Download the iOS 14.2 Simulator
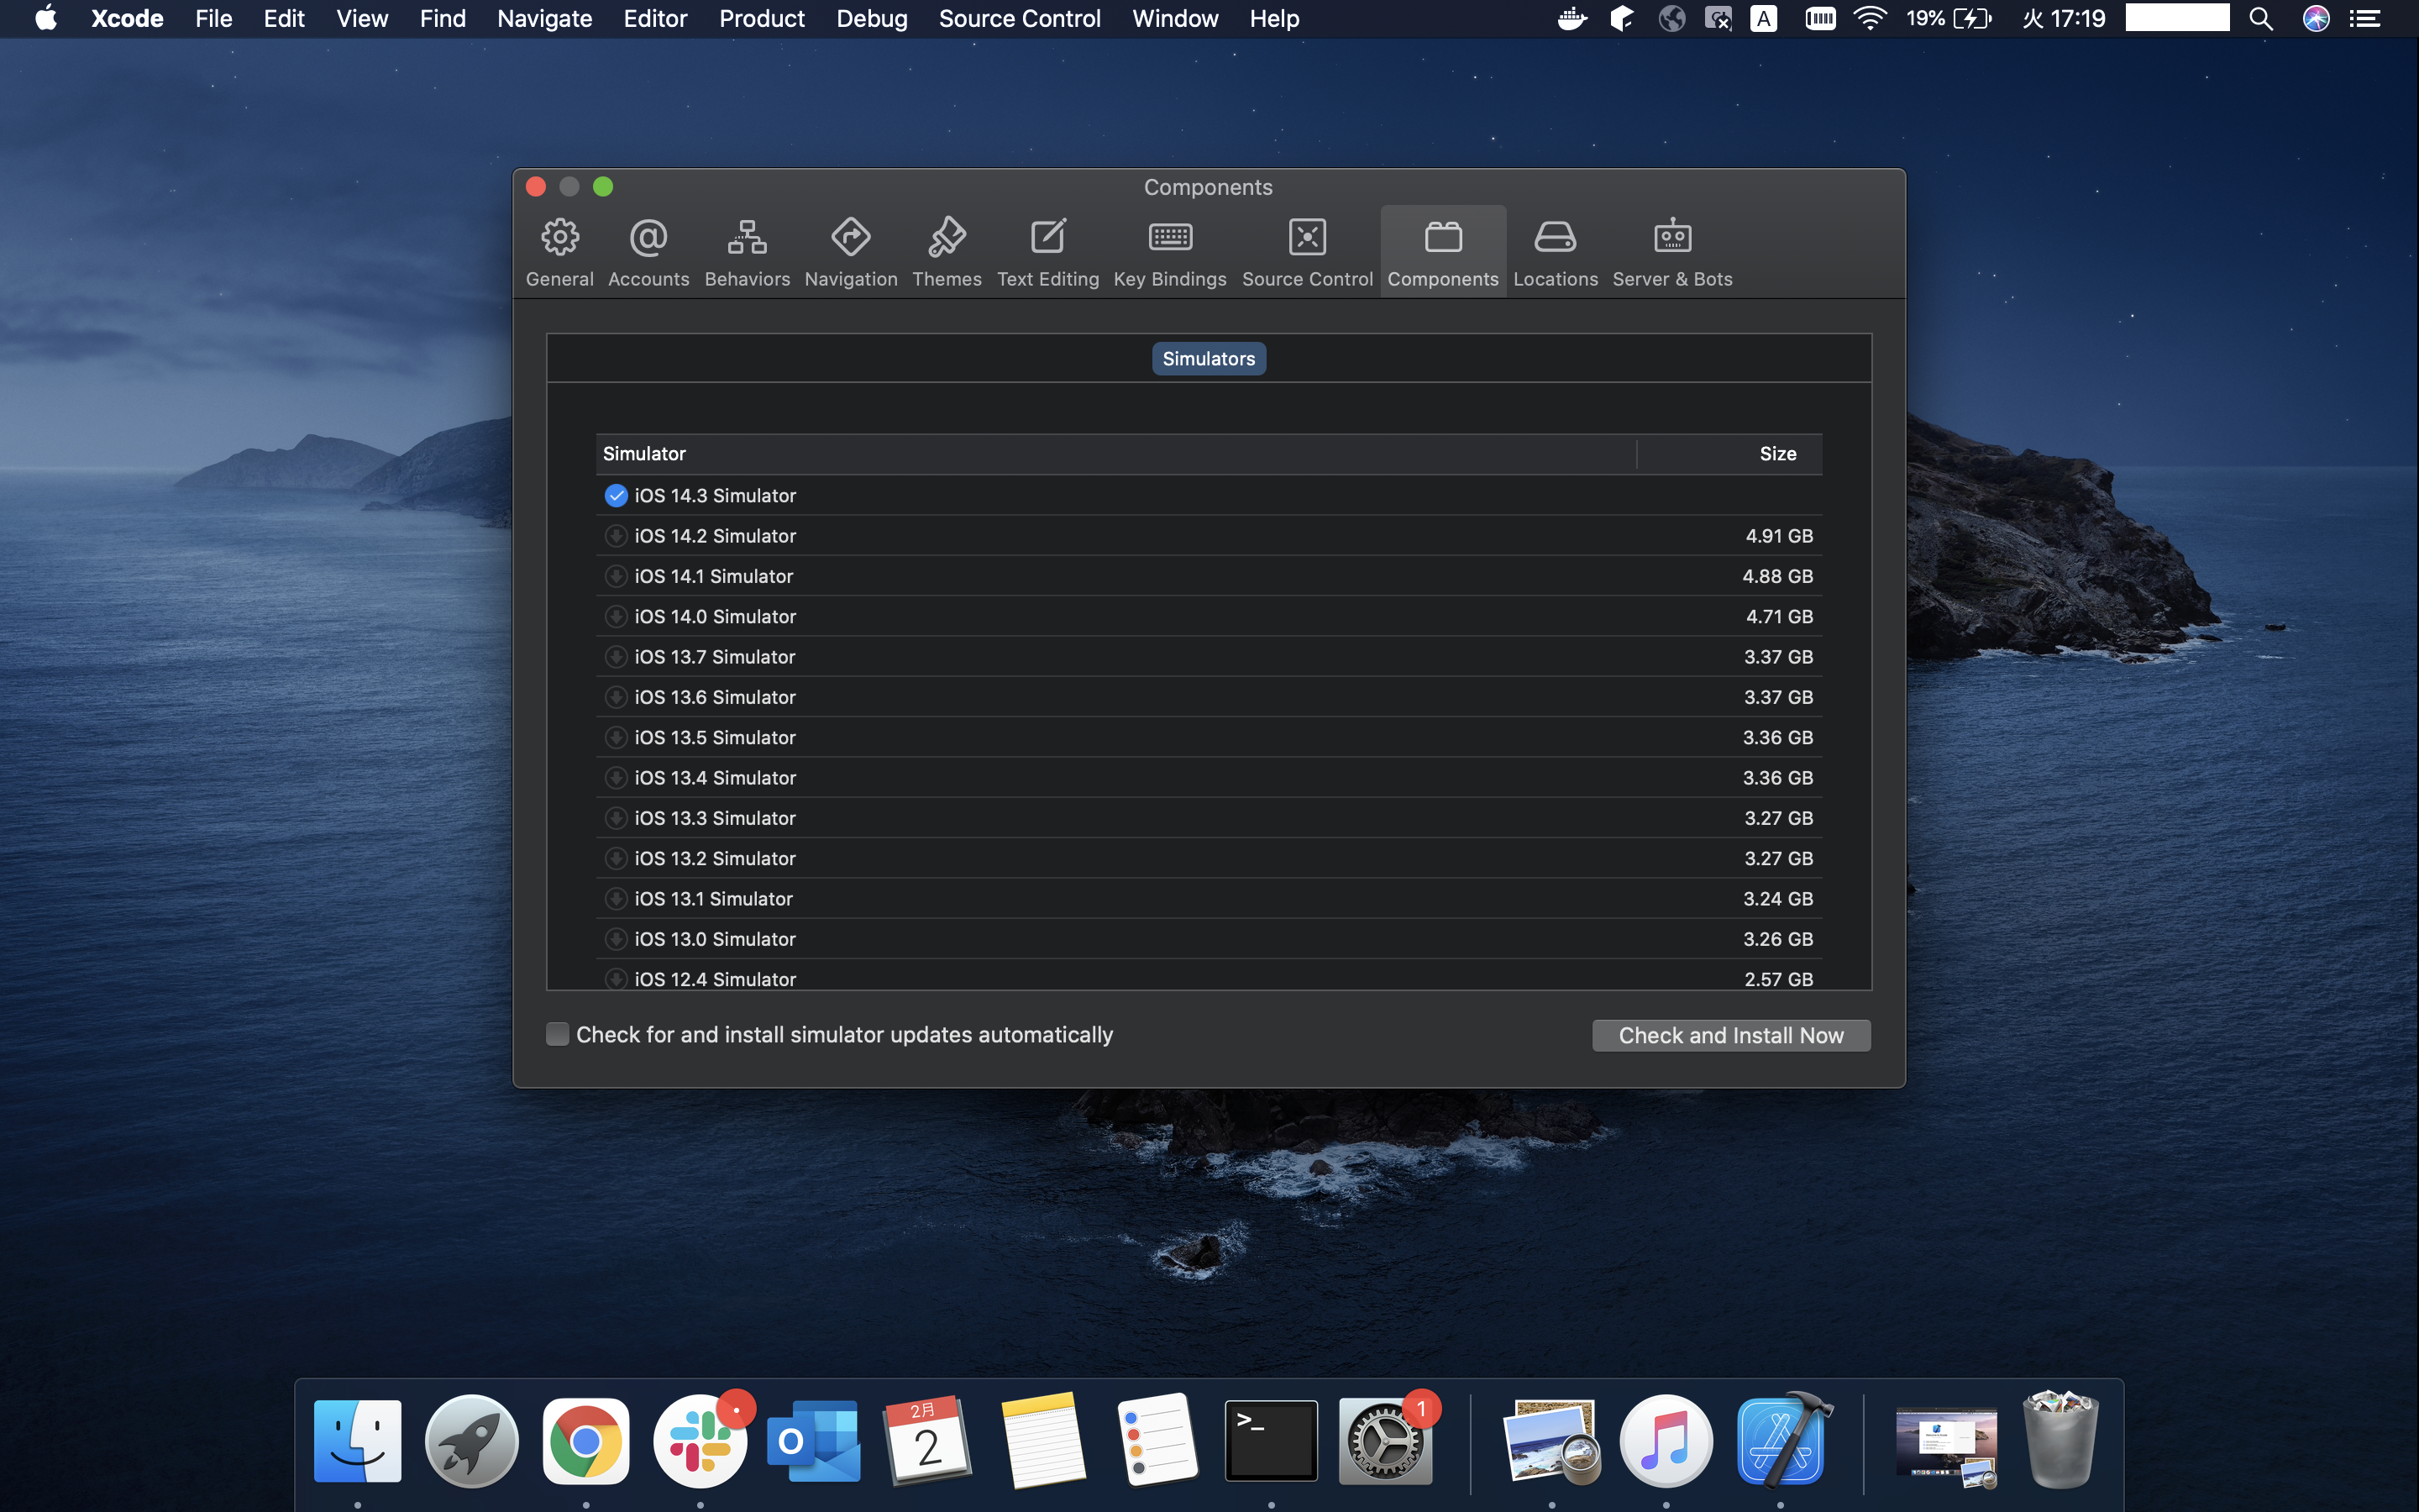The width and height of the screenshot is (2419, 1512). click(x=616, y=536)
